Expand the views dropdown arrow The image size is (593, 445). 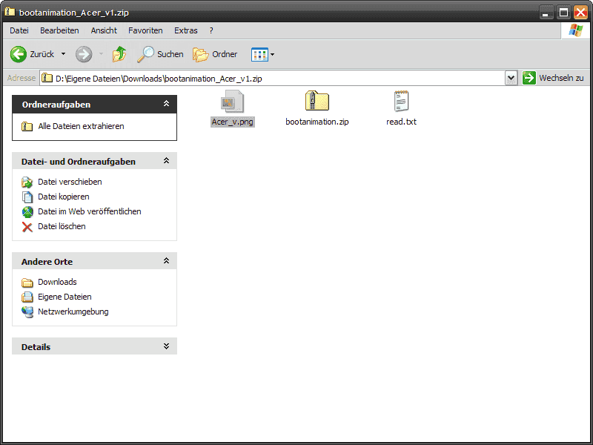click(272, 54)
